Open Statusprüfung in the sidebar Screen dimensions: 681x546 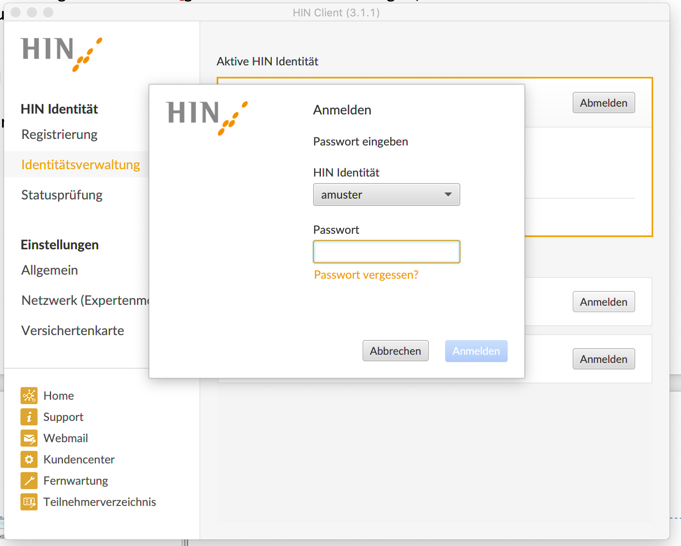point(62,195)
